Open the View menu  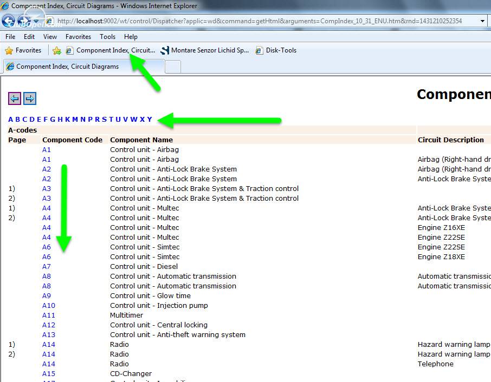click(50, 37)
